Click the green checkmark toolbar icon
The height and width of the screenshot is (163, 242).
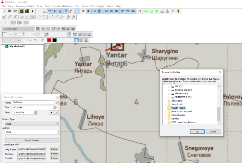click(x=146, y=11)
